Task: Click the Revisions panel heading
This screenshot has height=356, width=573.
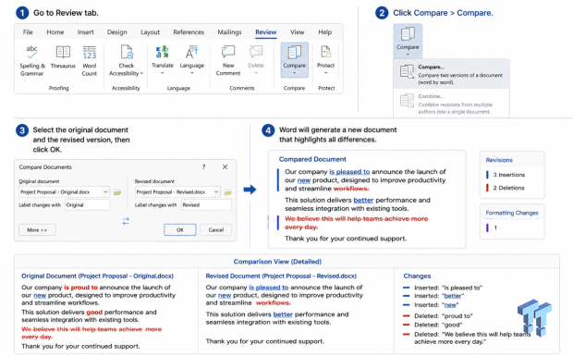Action: pos(499,160)
